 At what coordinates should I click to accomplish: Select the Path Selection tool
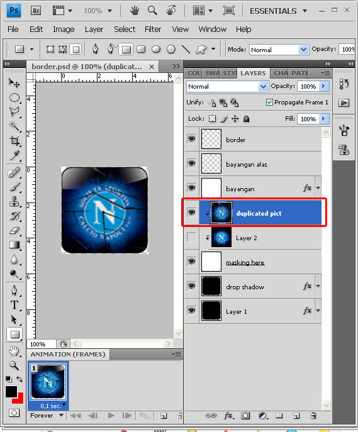14,319
